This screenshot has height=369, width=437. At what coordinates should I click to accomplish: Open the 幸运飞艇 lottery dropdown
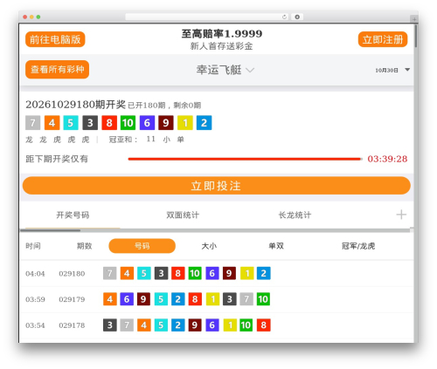(x=225, y=70)
